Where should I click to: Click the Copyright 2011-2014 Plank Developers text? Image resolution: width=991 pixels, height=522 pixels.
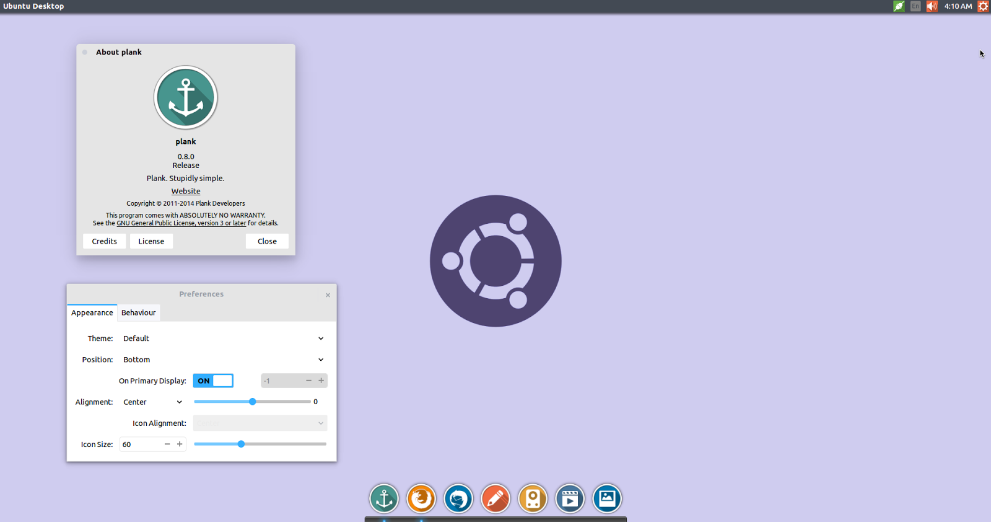click(x=186, y=203)
